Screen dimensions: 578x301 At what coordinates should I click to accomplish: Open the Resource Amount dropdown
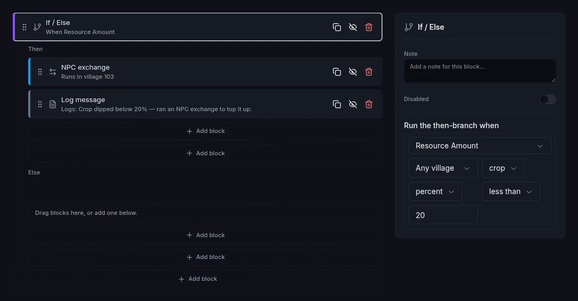click(480, 146)
